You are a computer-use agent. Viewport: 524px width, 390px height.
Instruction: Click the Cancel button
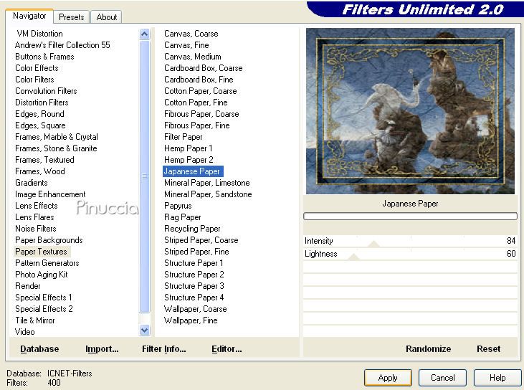click(442, 378)
